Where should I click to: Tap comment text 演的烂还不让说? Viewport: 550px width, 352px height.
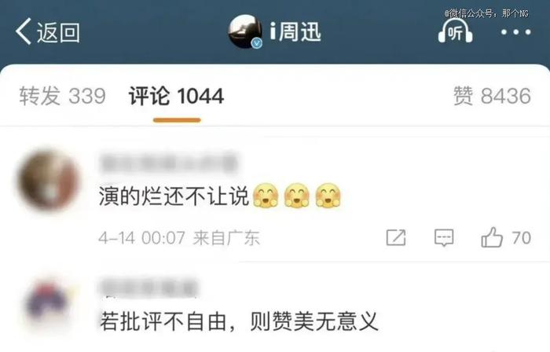(174, 196)
